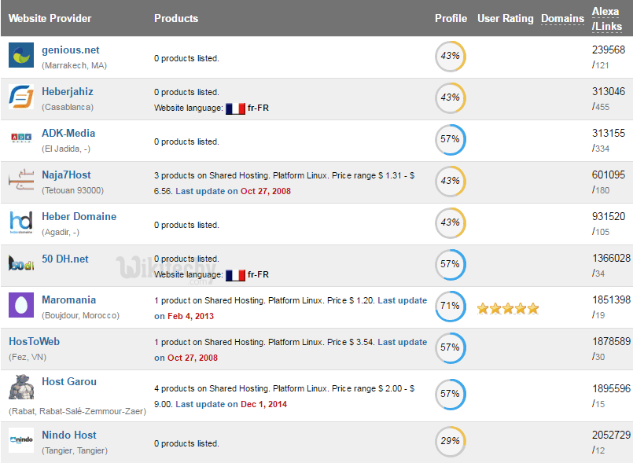Open the Naja7Host provider name link
The width and height of the screenshot is (633, 463).
click(x=66, y=175)
